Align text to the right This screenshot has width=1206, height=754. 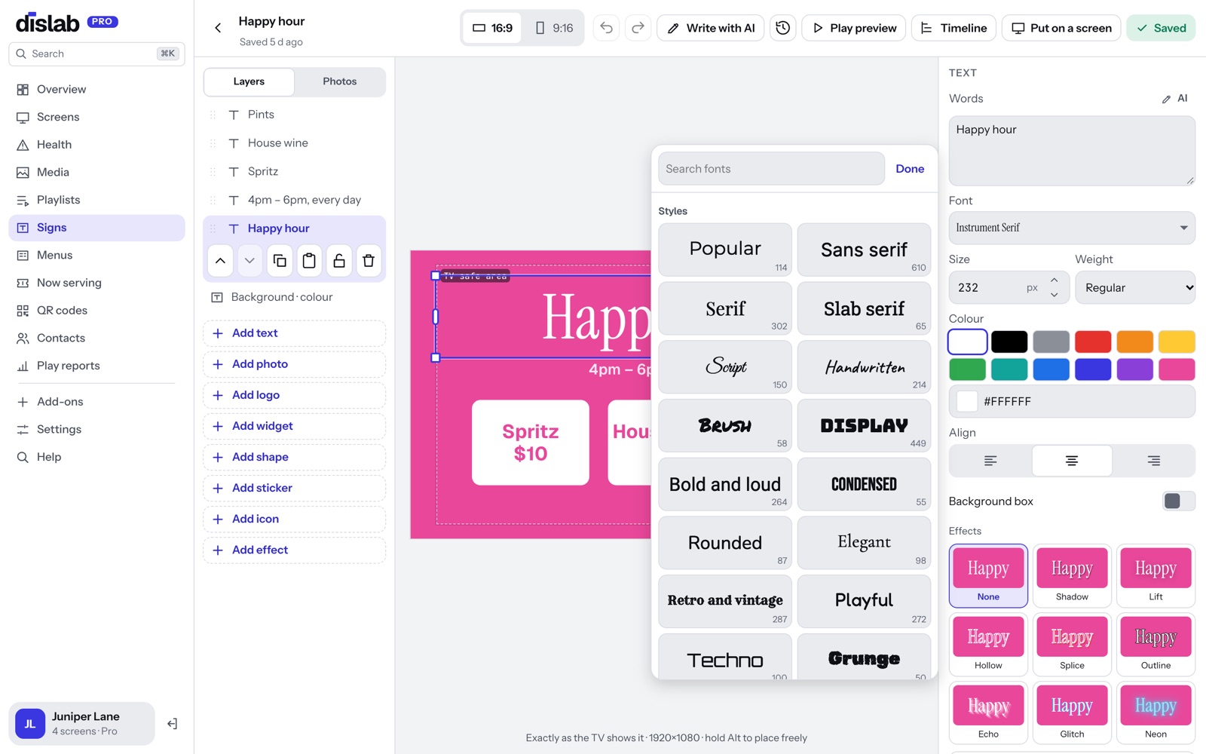pyautogui.click(x=1153, y=461)
